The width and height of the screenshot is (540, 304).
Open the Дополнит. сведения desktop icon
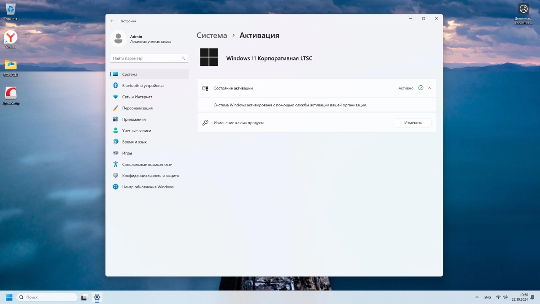(524, 14)
